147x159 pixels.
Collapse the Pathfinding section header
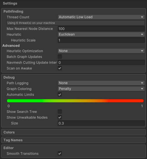coord(13,12)
